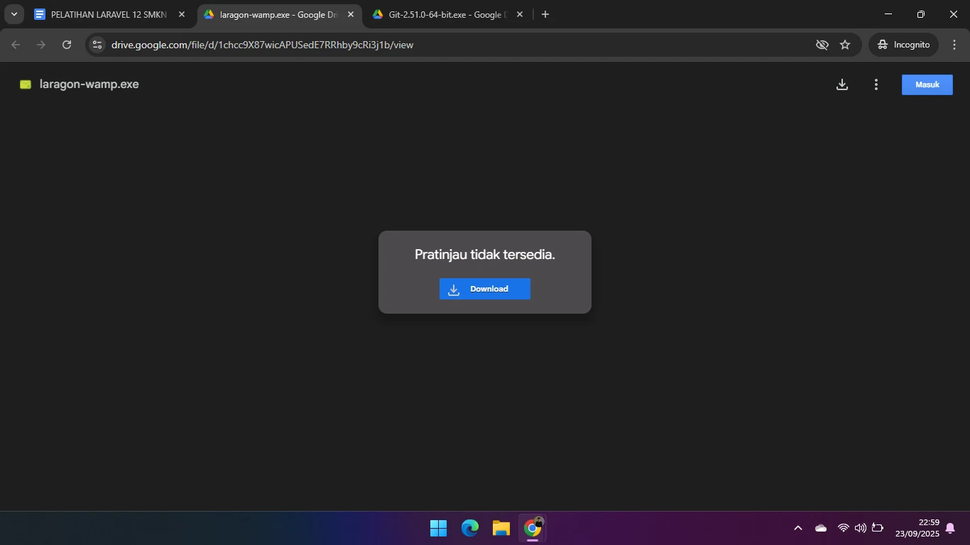Viewport: 970px width, 545px height.
Task: Launch Microsoft Edge from taskbar
Action: [470, 528]
